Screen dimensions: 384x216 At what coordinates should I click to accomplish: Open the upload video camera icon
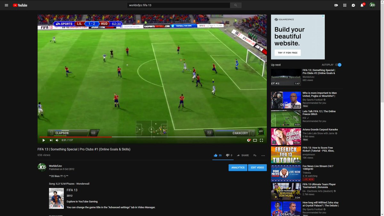(x=336, y=5)
